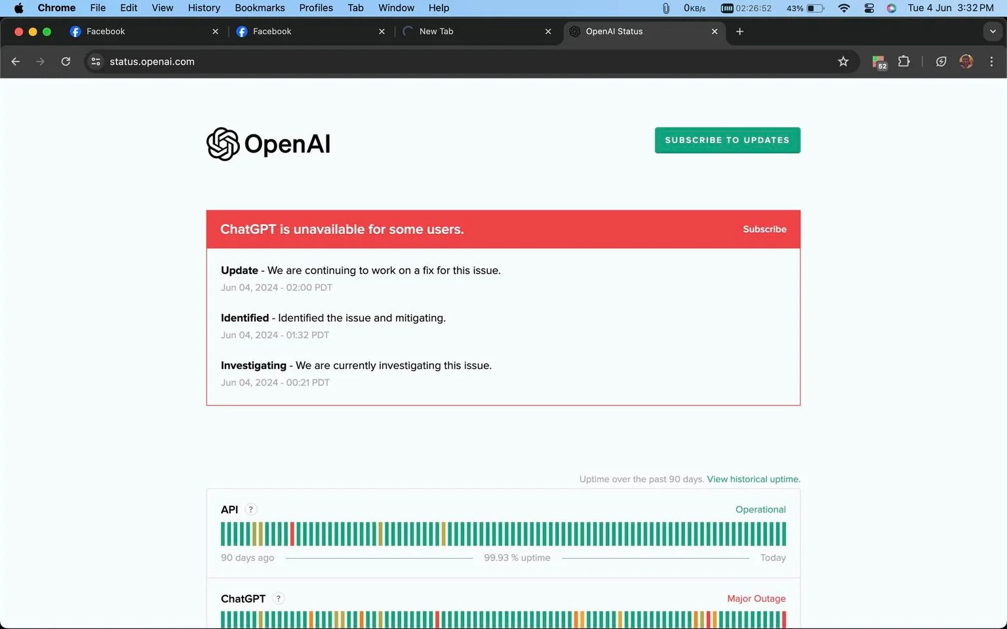Viewport: 1007px width, 629px height.
Task: Close the second Facebook tab
Action: (x=382, y=31)
